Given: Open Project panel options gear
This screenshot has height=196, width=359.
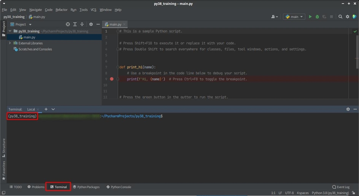Looking at the screenshot, I should [91, 24].
